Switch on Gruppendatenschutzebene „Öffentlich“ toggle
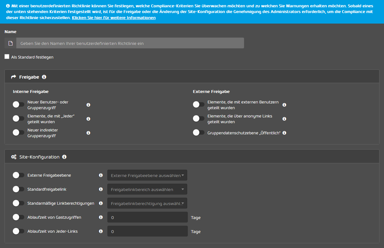This screenshot has height=248, width=384. pos(199,133)
